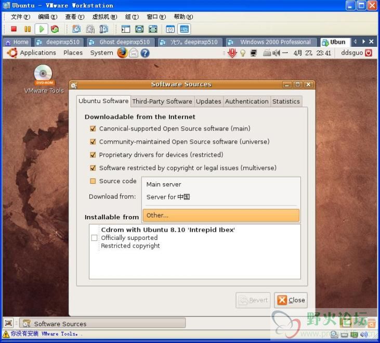Switch to the Statistics tab

[x=286, y=101]
